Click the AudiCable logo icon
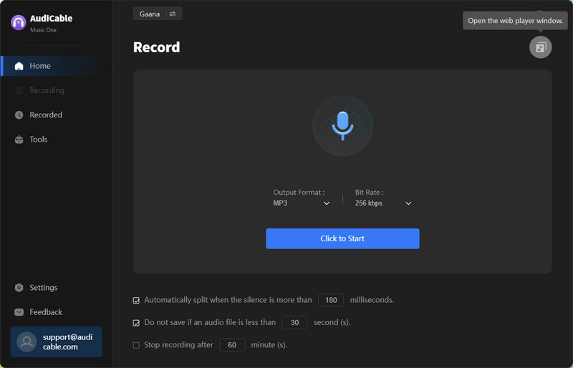 tap(19, 23)
